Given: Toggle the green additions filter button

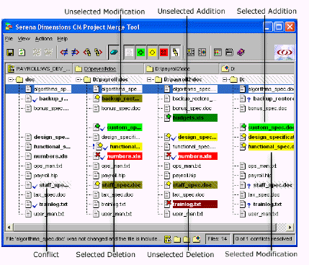Looking at the screenshot, I should 140,53.
